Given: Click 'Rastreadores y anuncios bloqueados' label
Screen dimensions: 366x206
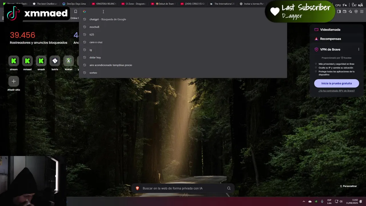Looking at the screenshot, I should tap(39, 43).
